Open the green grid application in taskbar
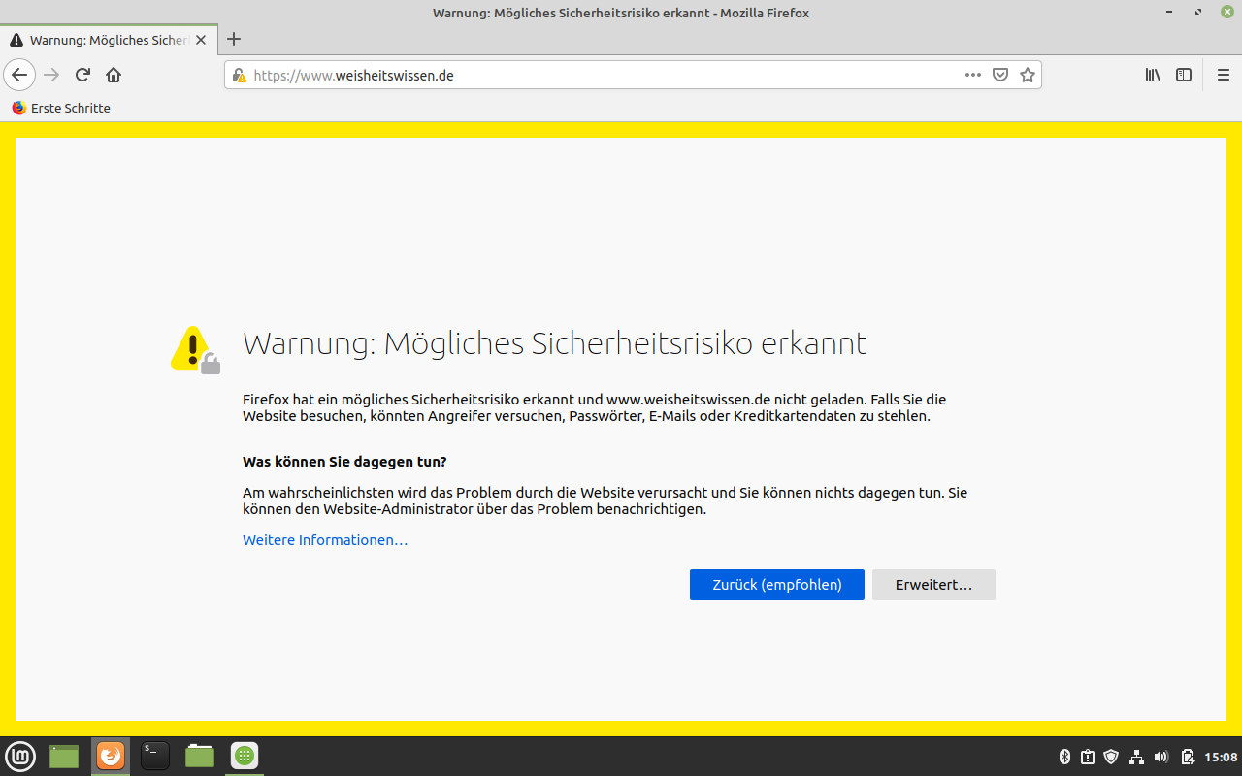 [245, 756]
